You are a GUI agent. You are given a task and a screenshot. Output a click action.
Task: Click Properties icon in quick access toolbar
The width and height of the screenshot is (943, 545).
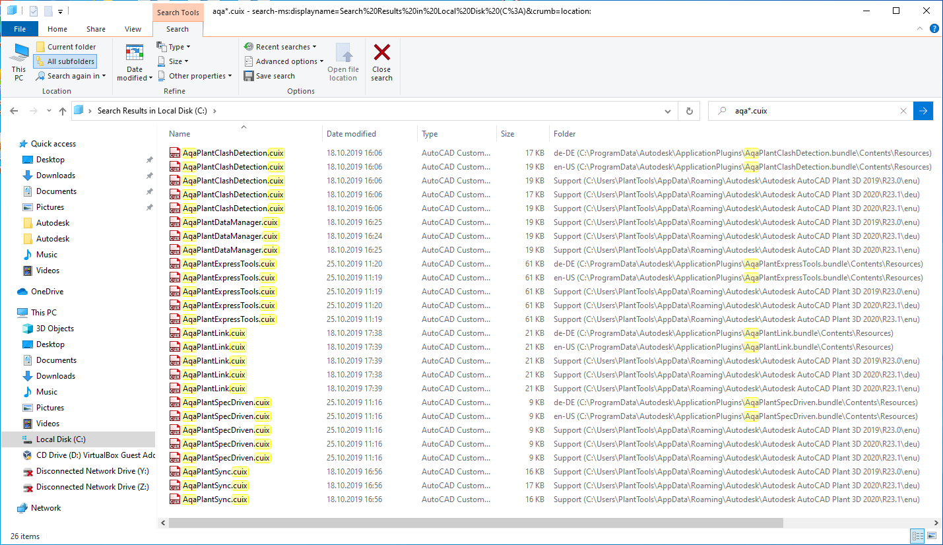point(34,11)
